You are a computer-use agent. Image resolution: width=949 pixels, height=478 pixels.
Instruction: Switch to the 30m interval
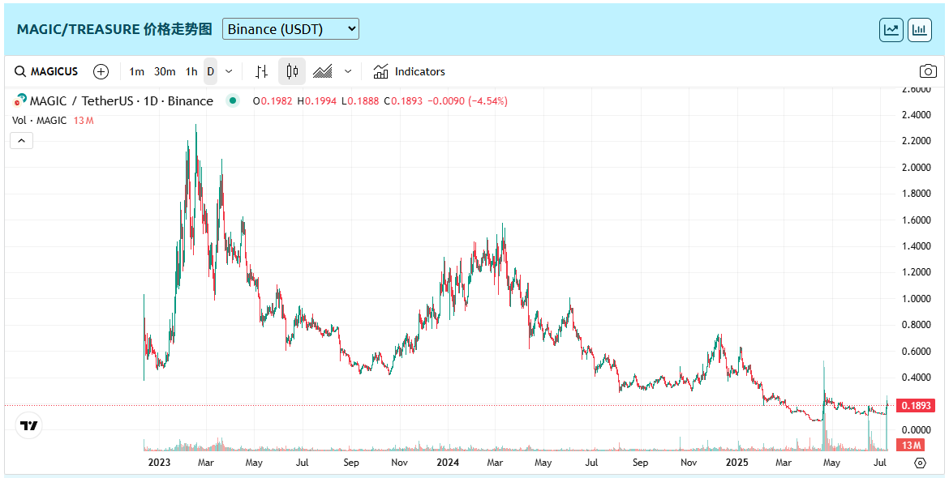(165, 72)
